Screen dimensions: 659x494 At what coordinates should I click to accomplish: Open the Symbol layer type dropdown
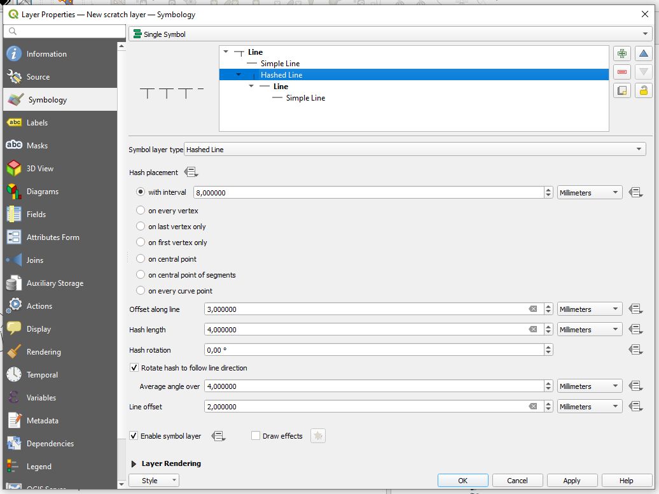pyautogui.click(x=415, y=150)
